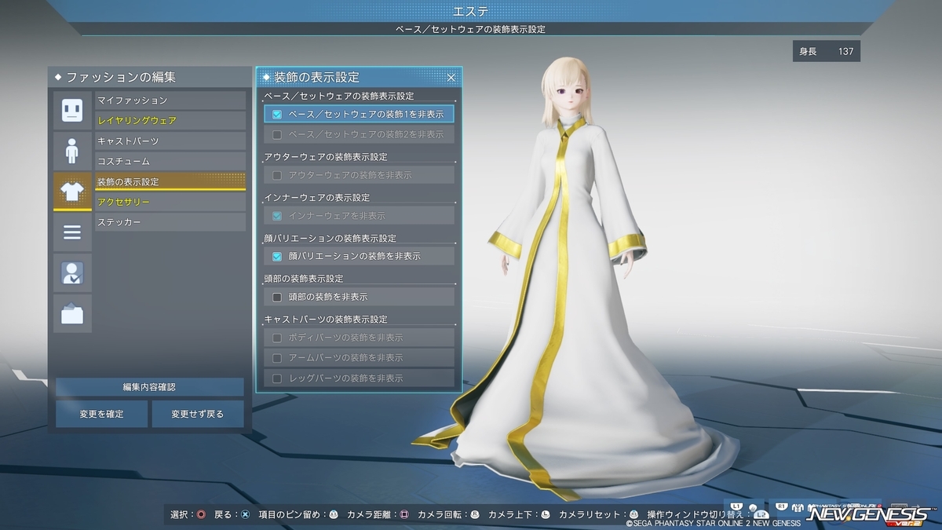Open レイヤリングウェア menu item
942x530 pixels.
click(x=170, y=121)
